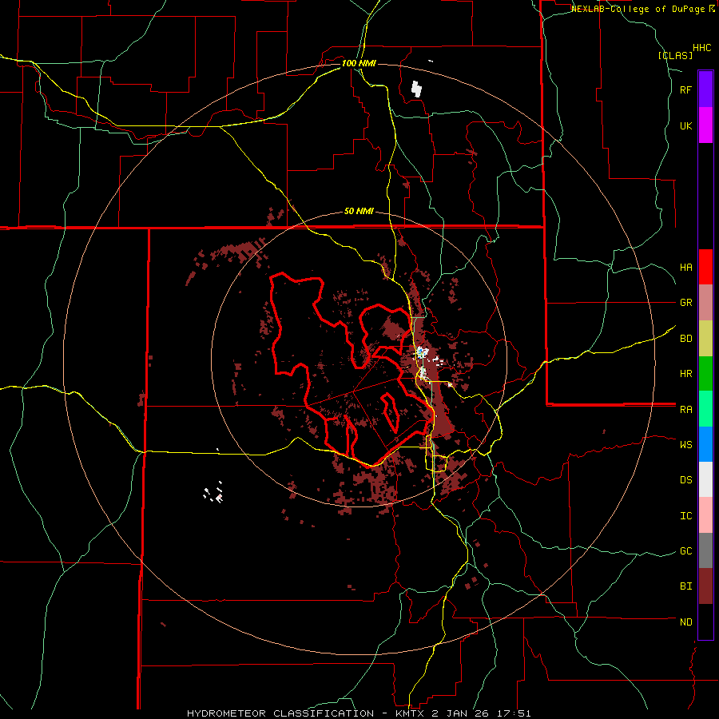Click the GR legend label
This screenshot has height=719, width=719.
[x=685, y=303]
